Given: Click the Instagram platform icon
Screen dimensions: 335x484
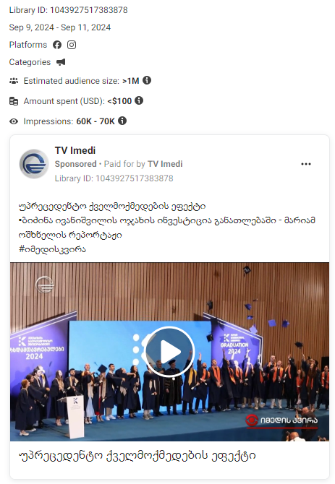Looking at the screenshot, I should click(72, 45).
